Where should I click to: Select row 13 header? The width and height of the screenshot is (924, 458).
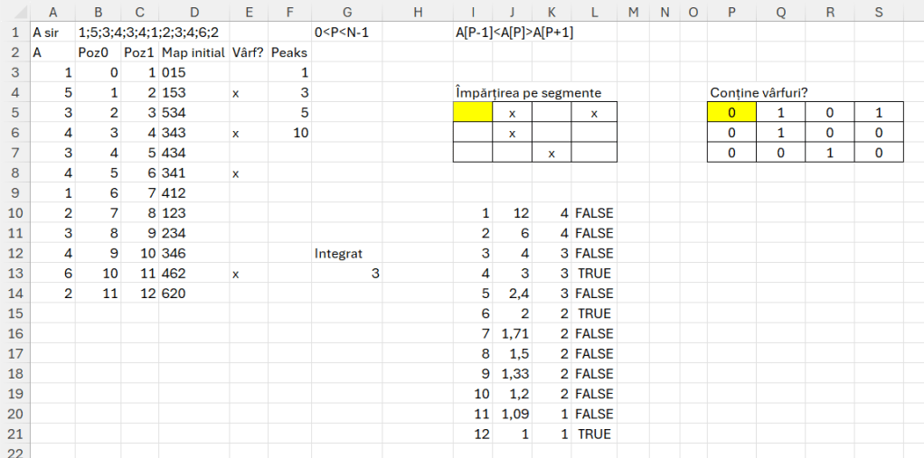pyautogui.click(x=14, y=274)
